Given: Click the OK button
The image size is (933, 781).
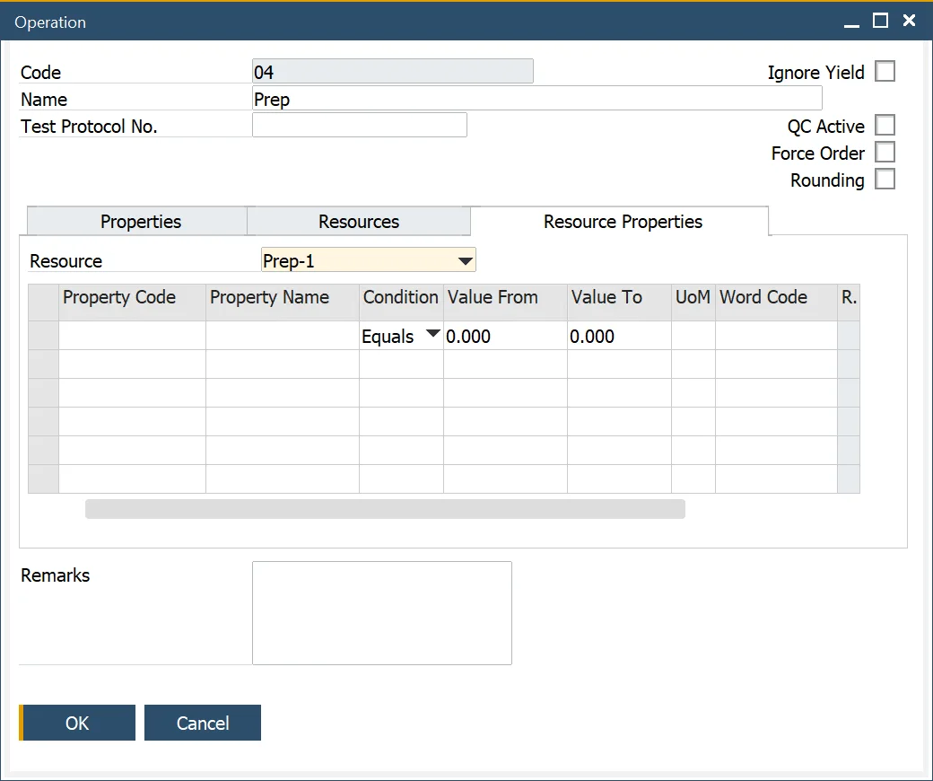Looking at the screenshot, I should (x=78, y=723).
